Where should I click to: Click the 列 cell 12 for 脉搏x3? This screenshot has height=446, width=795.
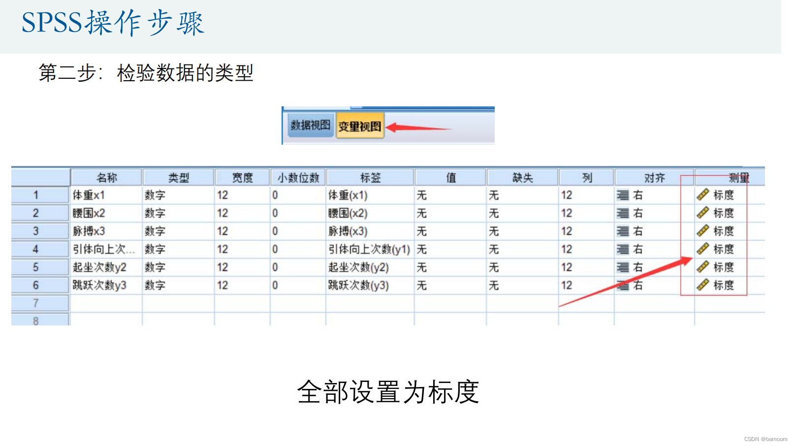pos(586,231)
